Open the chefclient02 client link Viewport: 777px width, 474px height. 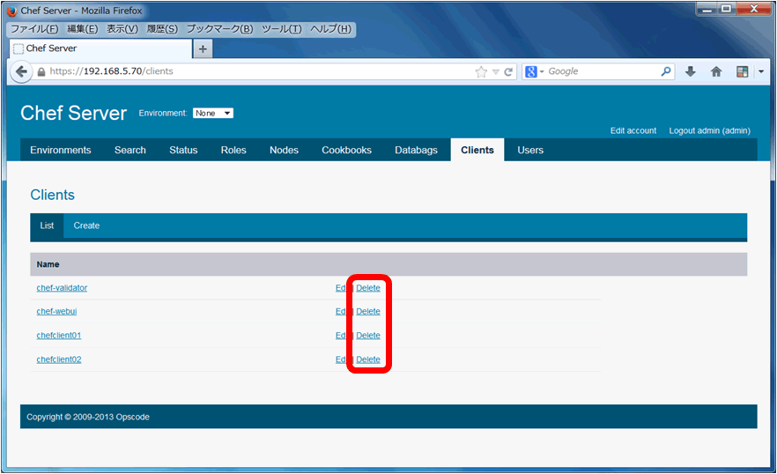(59, 359)
